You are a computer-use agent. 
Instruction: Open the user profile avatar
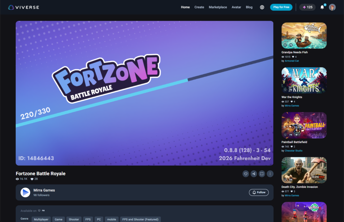[332, 7]
